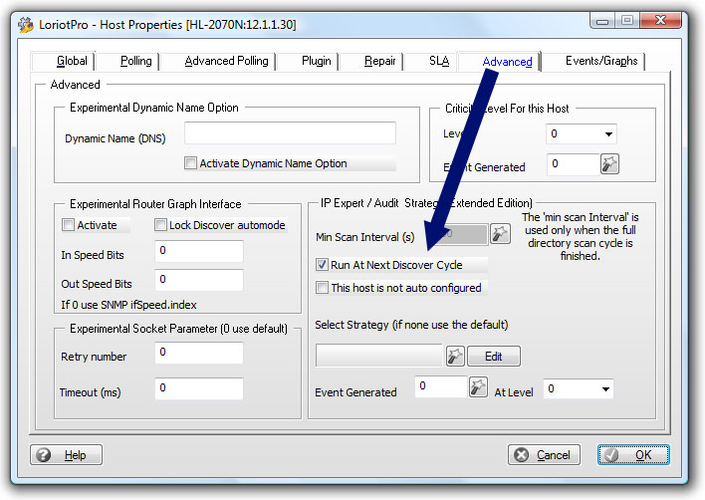Open the Events/Graphs tab

pyautogui.click(x=593, y=61)
